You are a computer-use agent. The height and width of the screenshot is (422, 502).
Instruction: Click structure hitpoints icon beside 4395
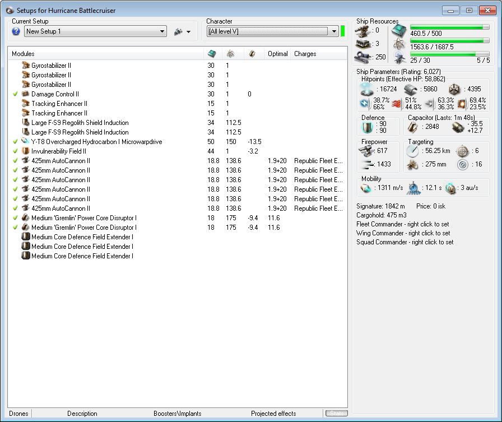pos(454,89)
